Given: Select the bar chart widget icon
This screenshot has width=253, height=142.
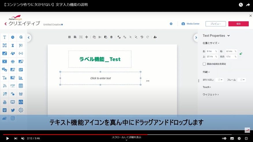Looking at the screenshot, I should click(x=21, y=78).
